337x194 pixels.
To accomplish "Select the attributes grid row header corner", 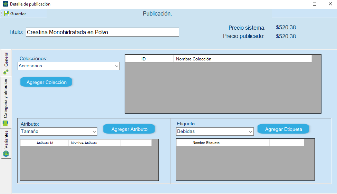I will [x=27, y=143].
